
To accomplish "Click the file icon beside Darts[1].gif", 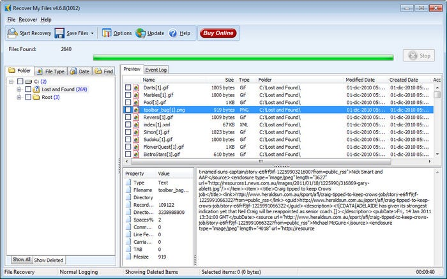I will click(x=136, y=87).
